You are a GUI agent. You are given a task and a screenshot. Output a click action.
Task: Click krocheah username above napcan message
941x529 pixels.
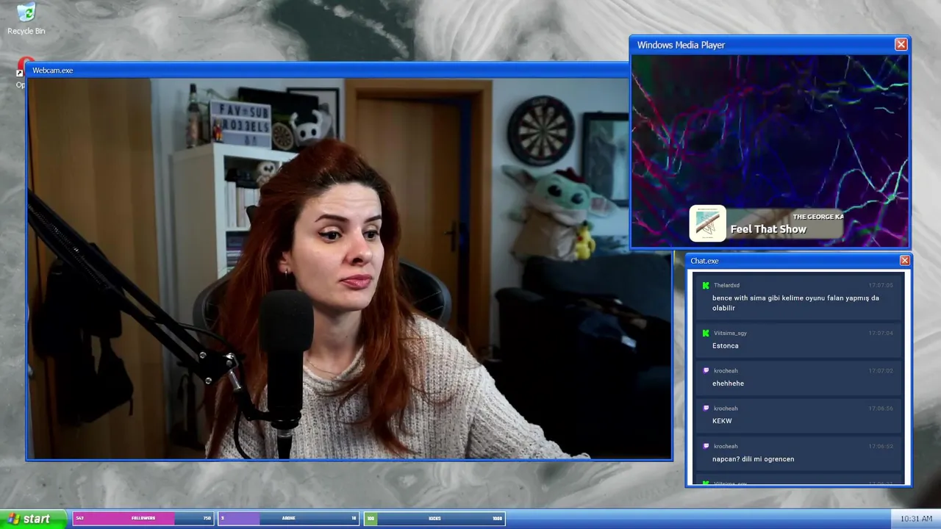pos(726,446)
